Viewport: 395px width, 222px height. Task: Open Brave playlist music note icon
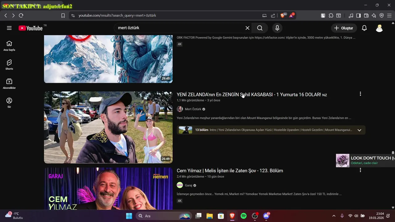351,15
